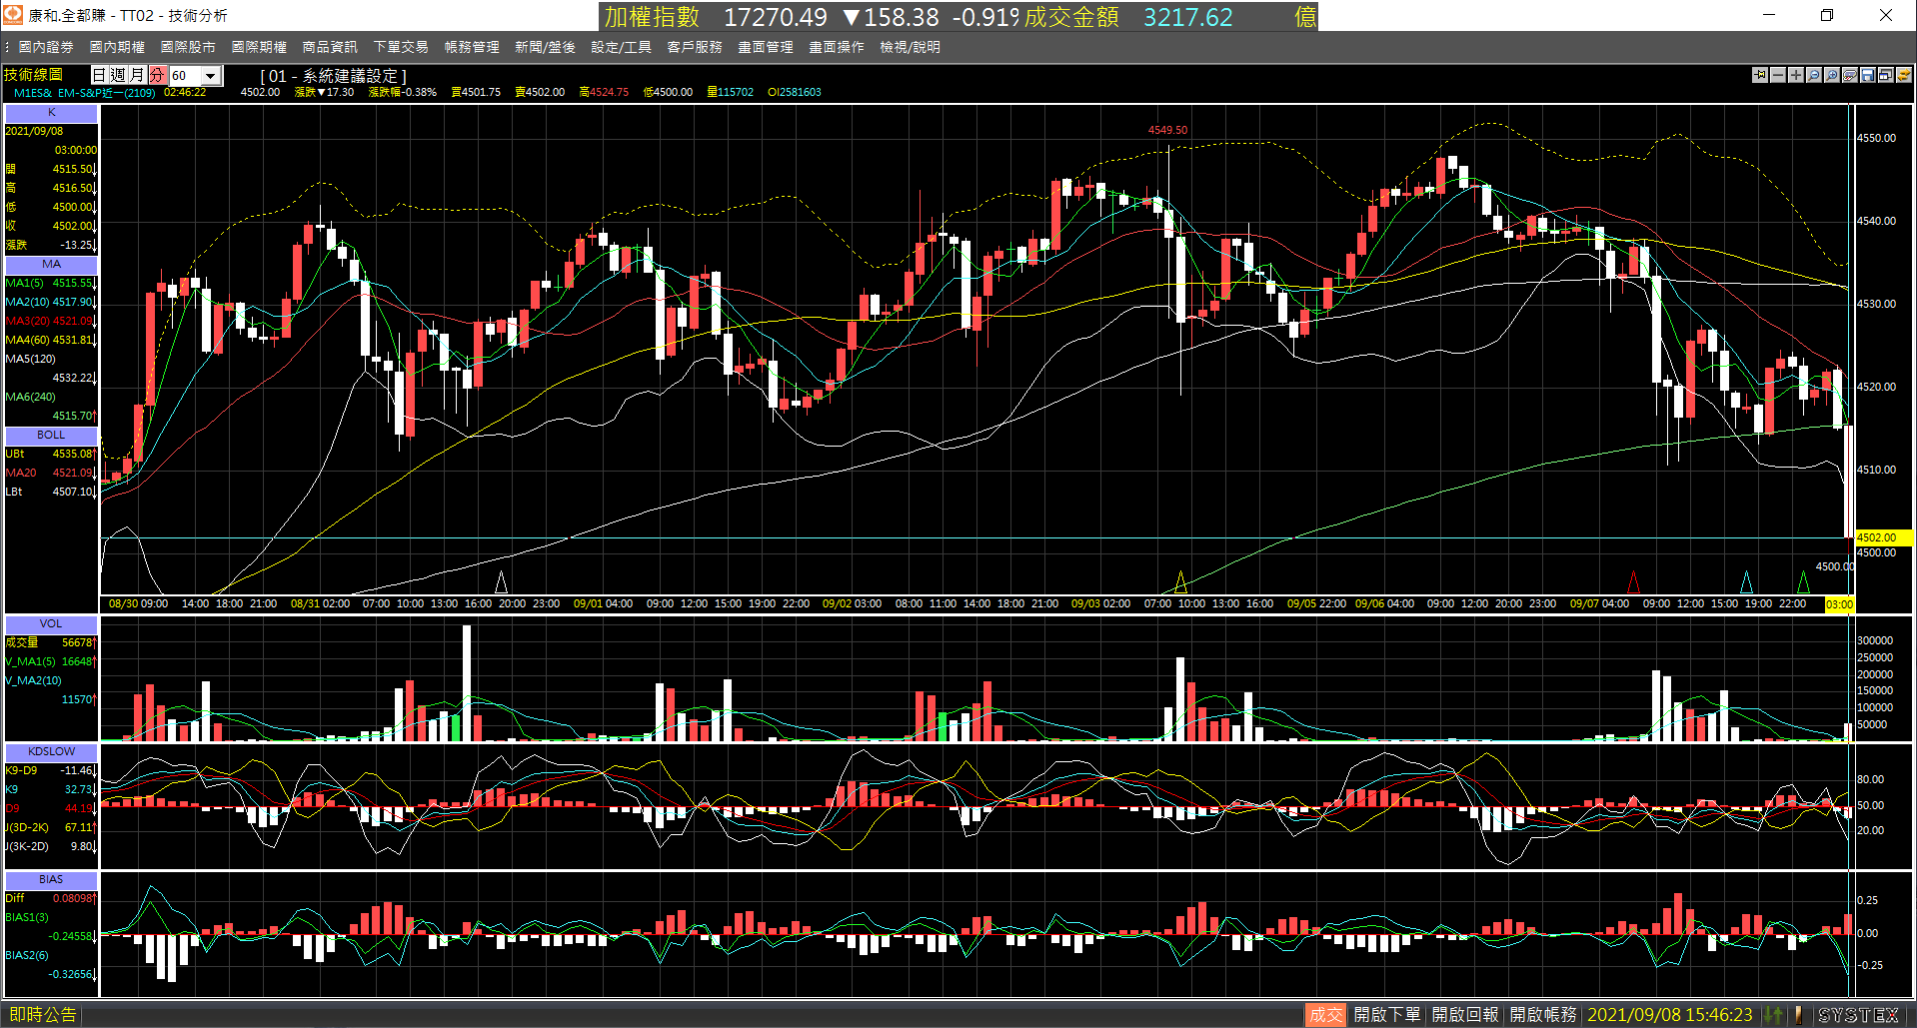Click the KDSLOW indicator panel header
The width and height of the screenshot is (1917, 1028).
(x=51, y=751)
